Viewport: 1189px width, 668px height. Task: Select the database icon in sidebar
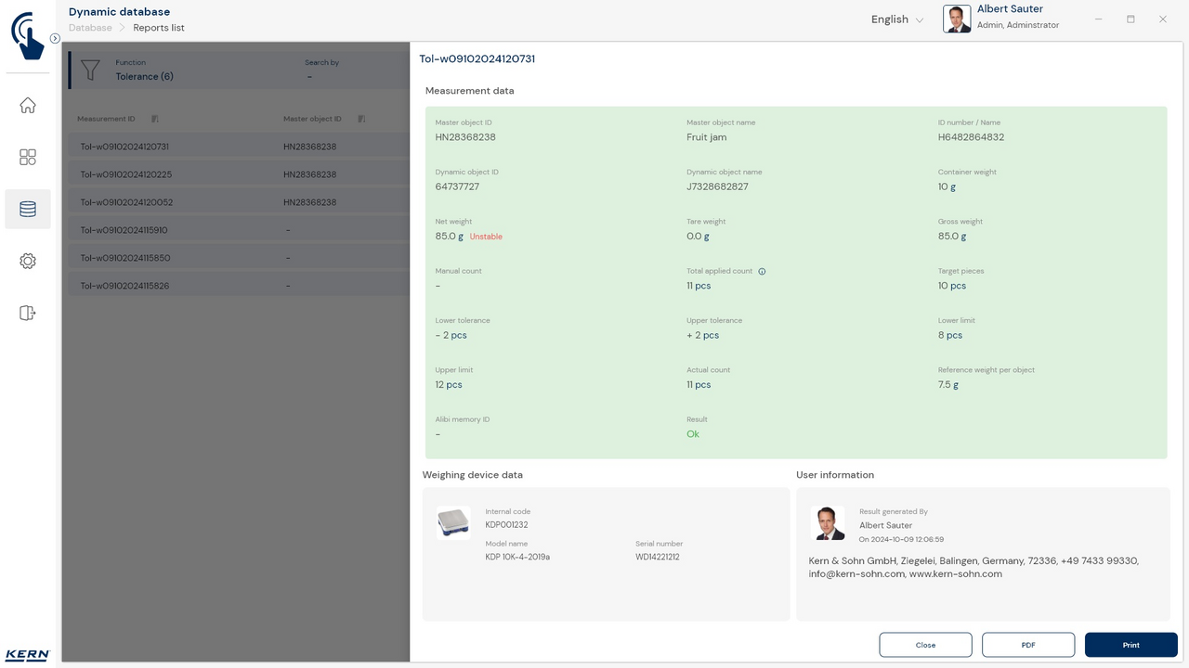point(28,210)
